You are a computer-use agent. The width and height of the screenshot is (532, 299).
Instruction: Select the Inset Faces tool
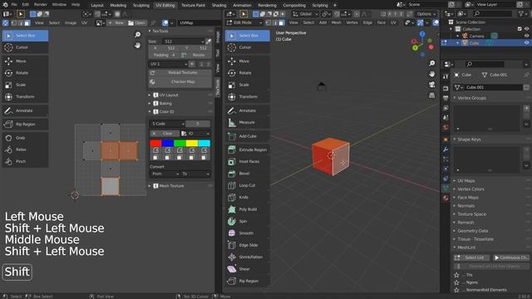tap(248, 161)
